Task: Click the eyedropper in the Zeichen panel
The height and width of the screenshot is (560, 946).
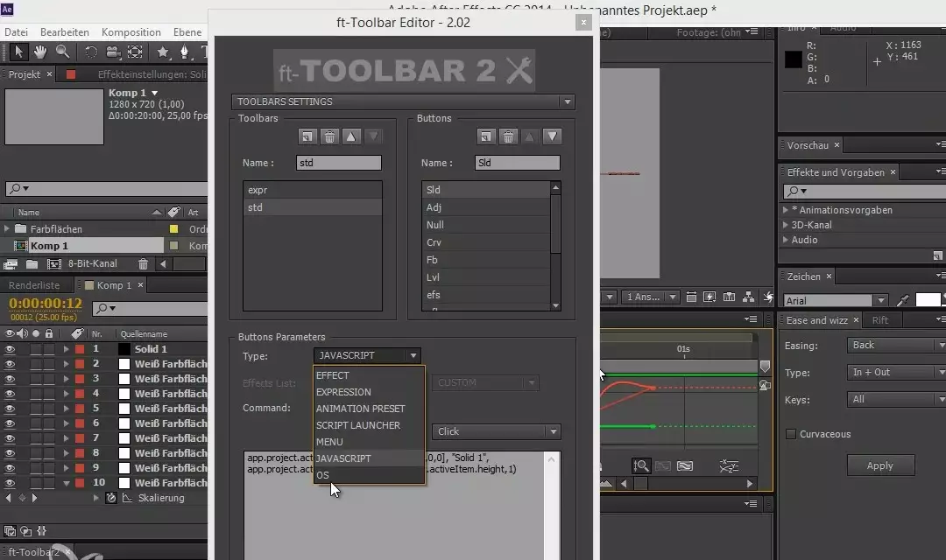Action: pyautogui.click(x=903, y=300)
